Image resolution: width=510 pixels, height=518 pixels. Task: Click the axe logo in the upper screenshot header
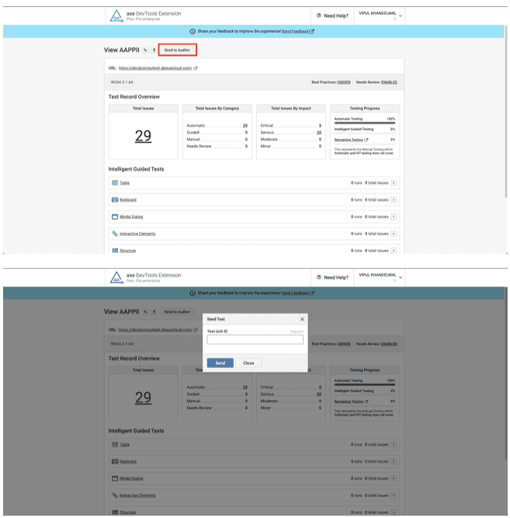pos(116,16)
